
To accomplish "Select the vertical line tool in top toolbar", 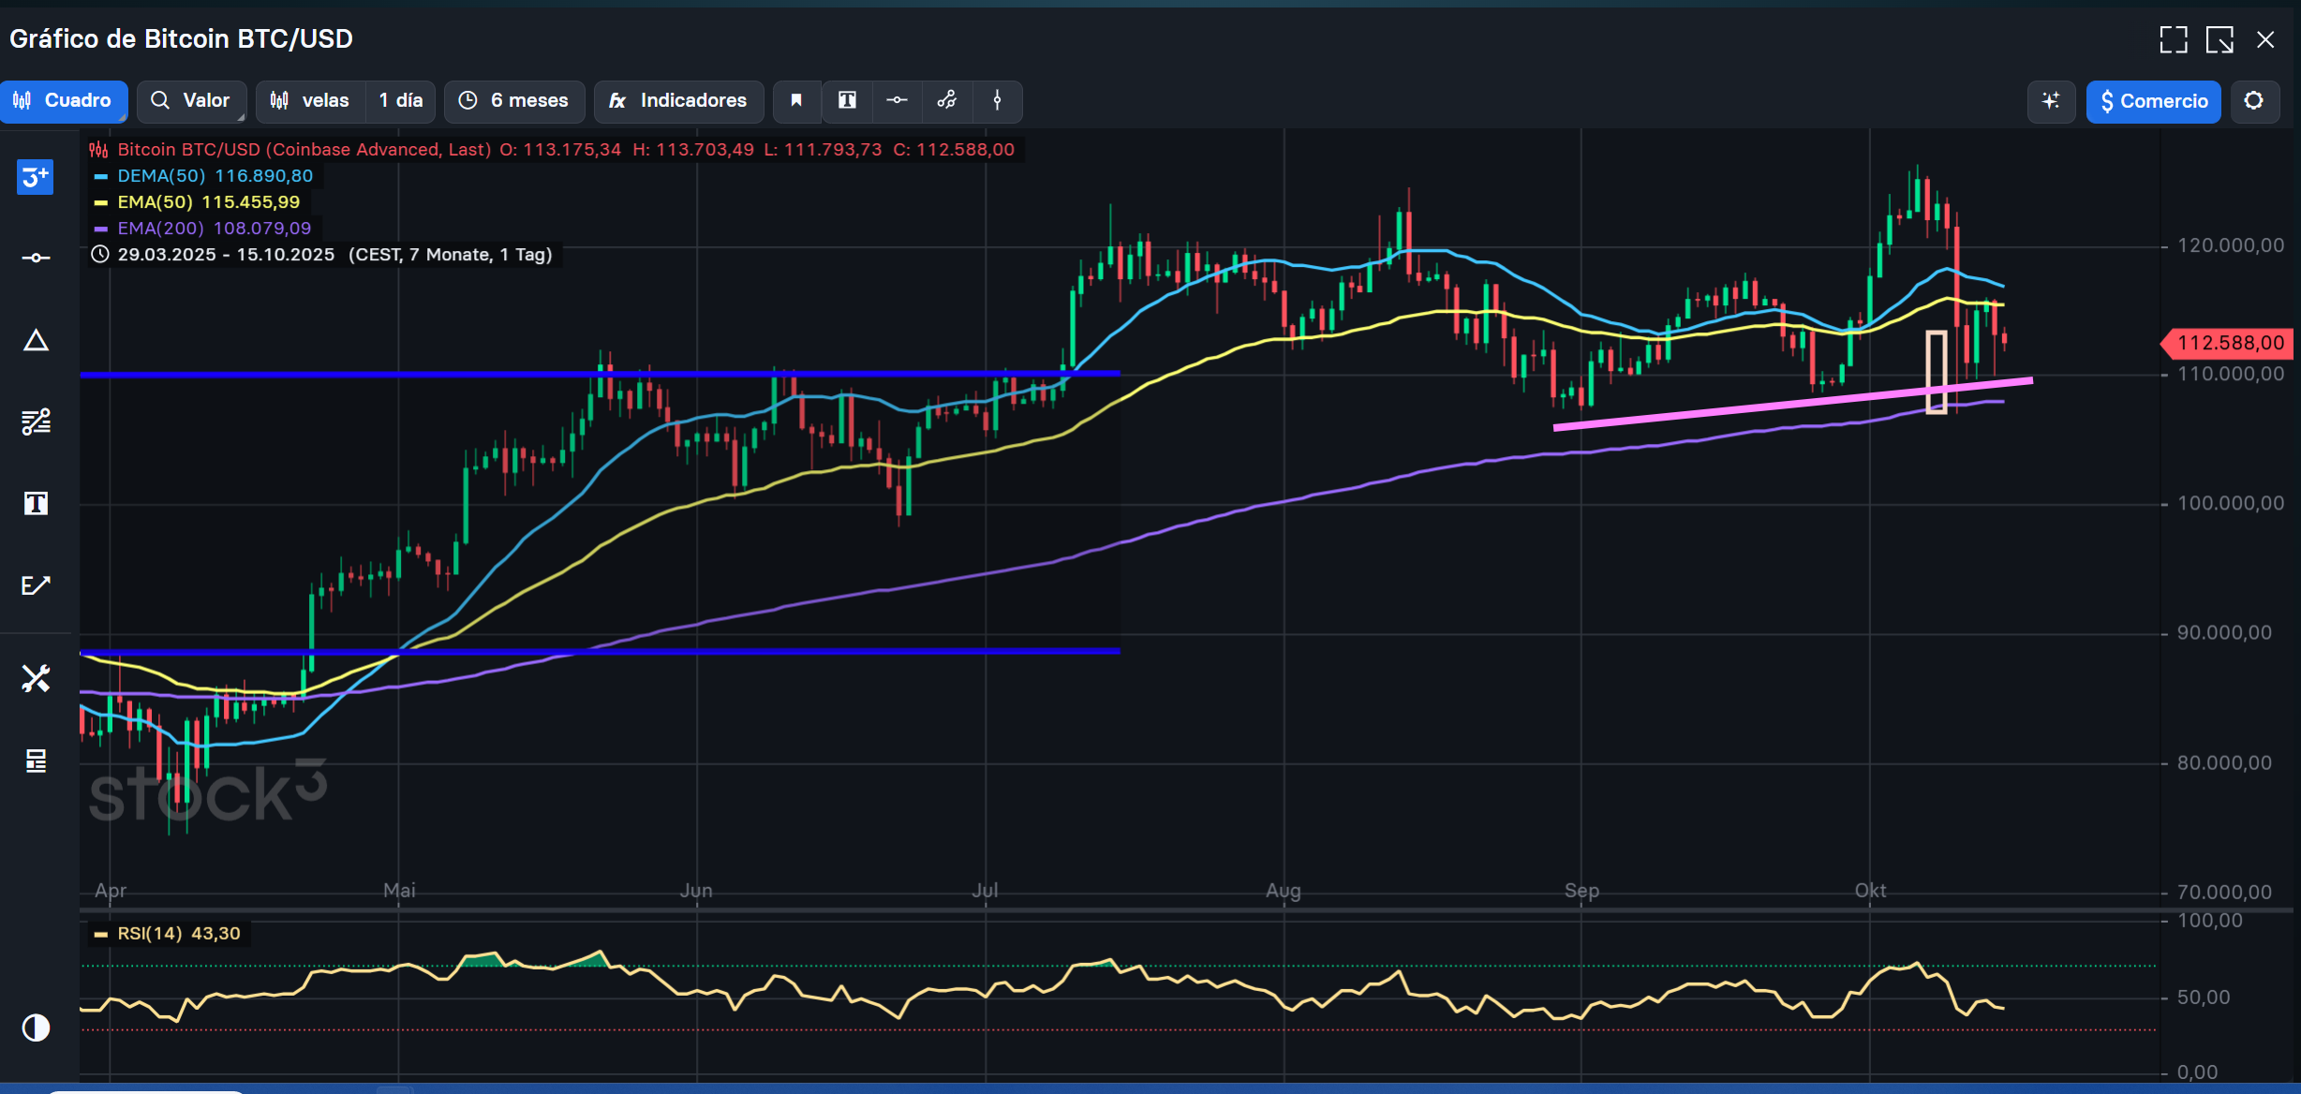I will (997, 101).
